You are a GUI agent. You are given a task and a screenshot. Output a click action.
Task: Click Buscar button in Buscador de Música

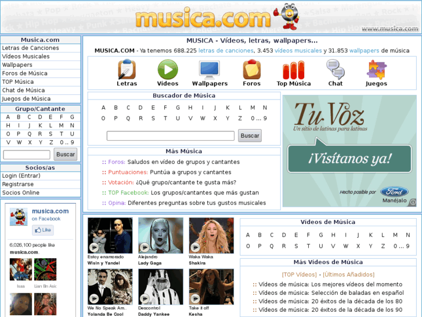click(250, 136)
